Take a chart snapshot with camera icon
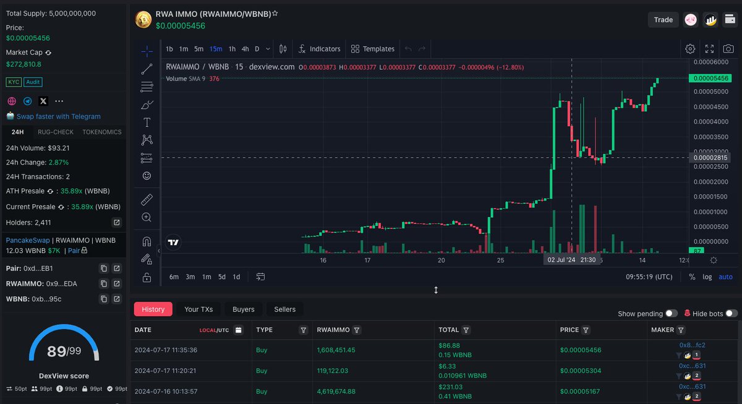 click(729, 49)
